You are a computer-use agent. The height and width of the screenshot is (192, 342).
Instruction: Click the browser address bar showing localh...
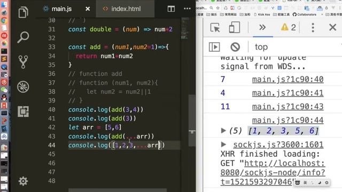pos(202,8)
